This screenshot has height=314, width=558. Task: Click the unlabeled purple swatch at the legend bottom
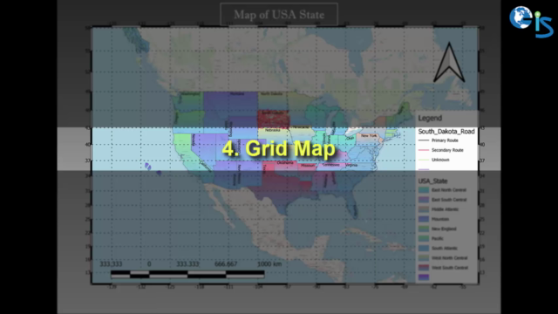coord(424,277)
